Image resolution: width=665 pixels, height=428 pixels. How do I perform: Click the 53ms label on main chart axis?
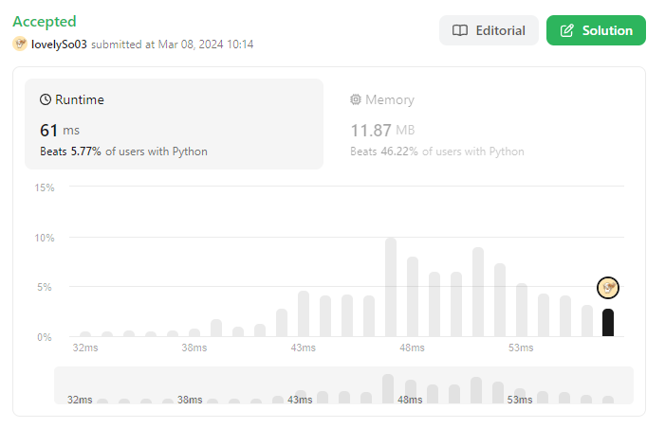point(521,348)
